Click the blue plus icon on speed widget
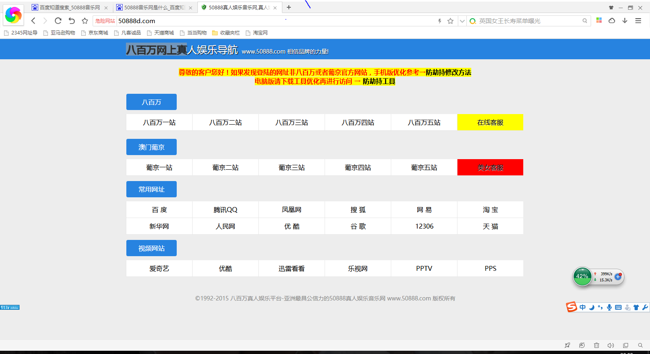This screenshot has height=354, width=650. click(618, 276)
